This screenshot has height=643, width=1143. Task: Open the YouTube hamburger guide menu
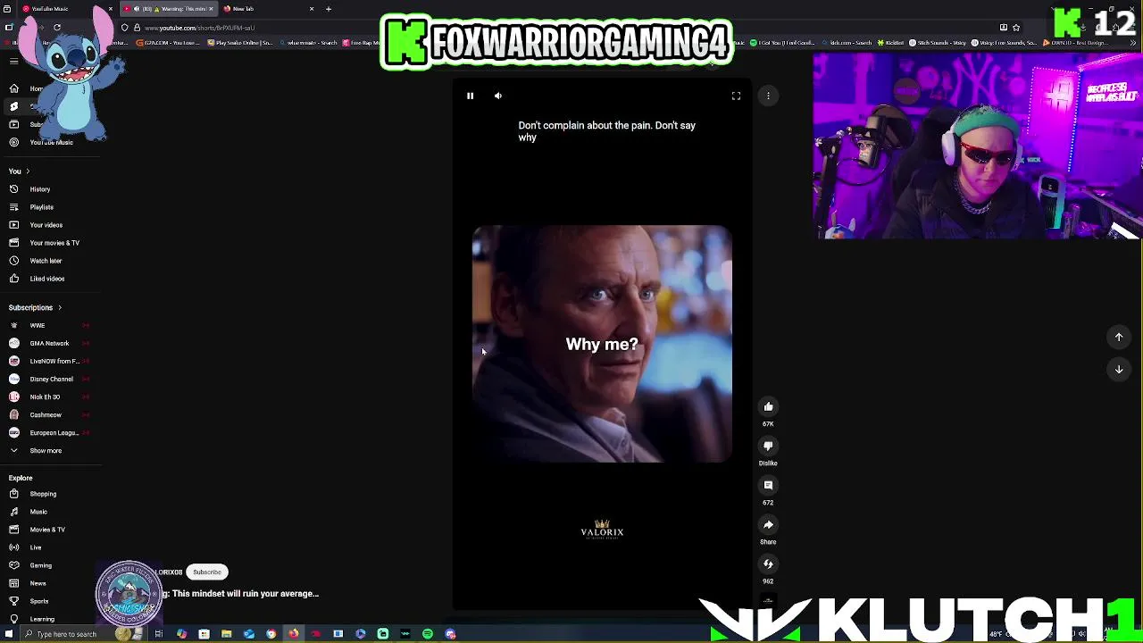pos(13,61)
